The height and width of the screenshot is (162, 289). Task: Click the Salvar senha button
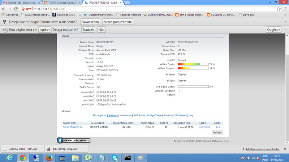click(x=90, y=22)
